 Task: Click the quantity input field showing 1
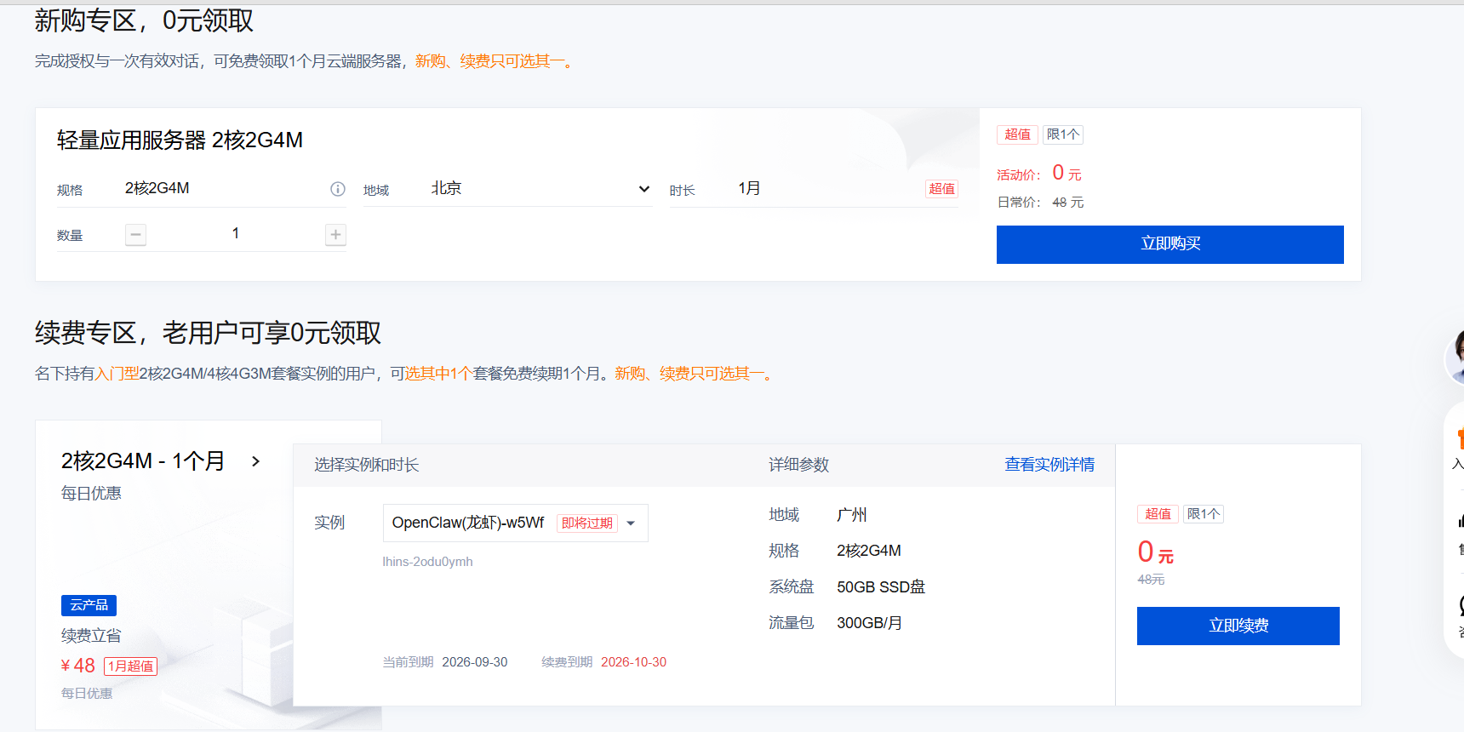[x=236, y=234]
